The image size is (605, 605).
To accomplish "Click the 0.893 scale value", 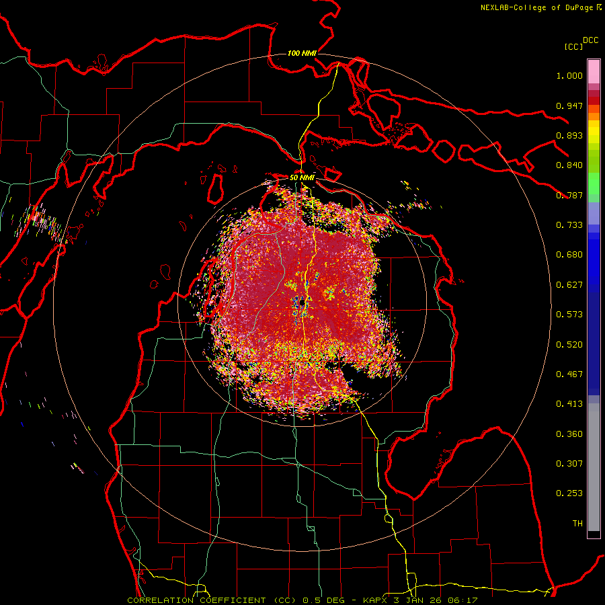I will [x=569, y=135].
